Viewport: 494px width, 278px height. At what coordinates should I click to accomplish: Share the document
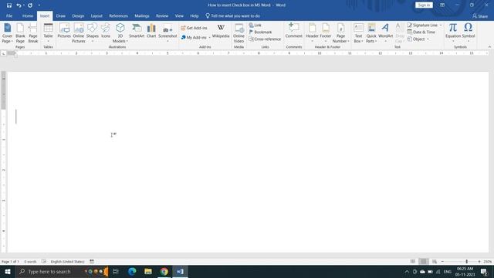[x=480, y=16]
